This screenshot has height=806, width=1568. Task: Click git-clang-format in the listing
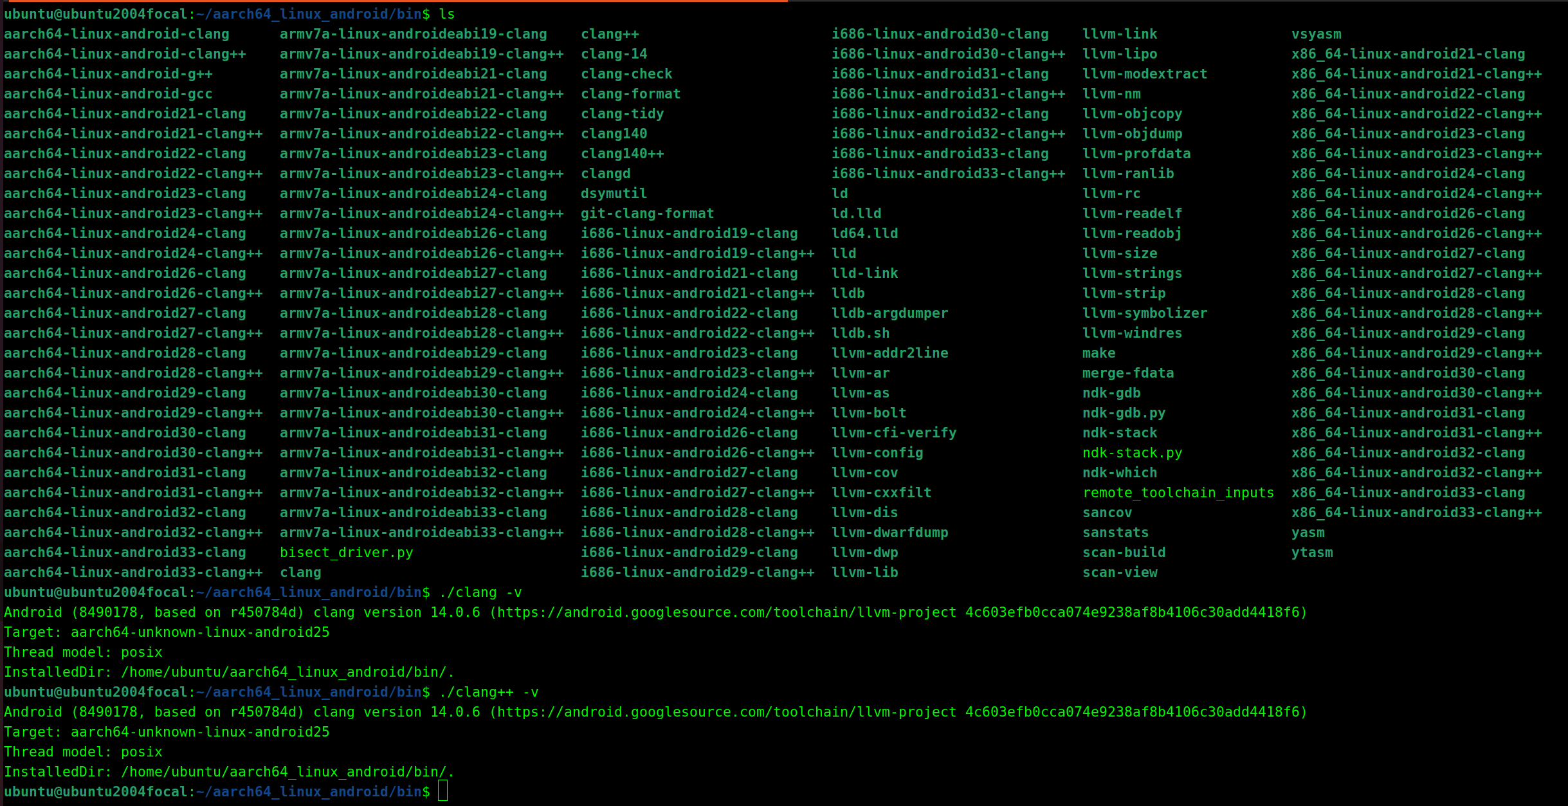[x=647, y=214]
